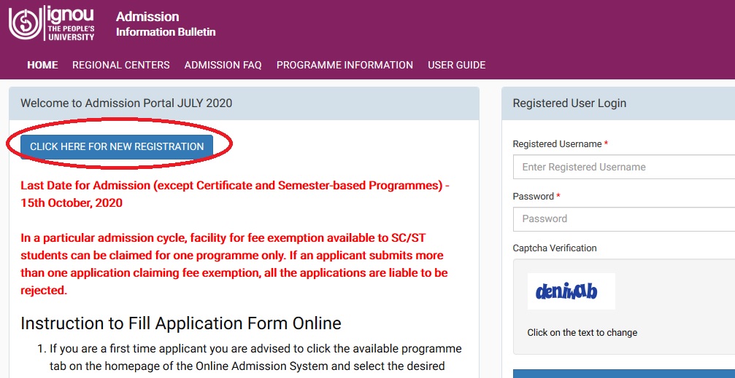Viewport: 735px width, 378px height.
Task: Open the HOME menu item
Action: (42, 65)
